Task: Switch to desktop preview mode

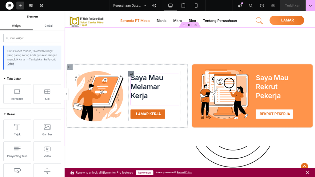Action: tap(170, 6)
